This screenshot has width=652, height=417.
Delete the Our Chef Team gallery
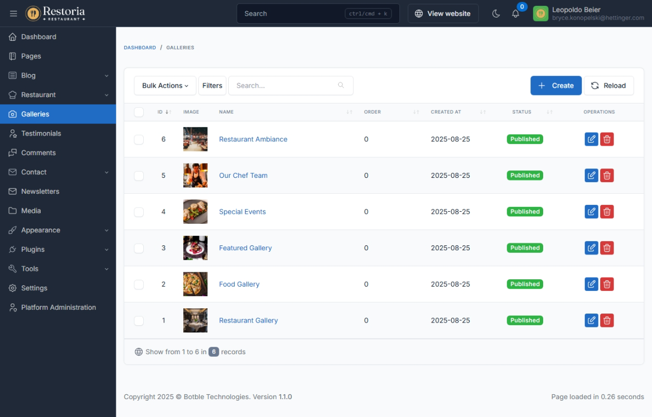[x=607, y=175]
